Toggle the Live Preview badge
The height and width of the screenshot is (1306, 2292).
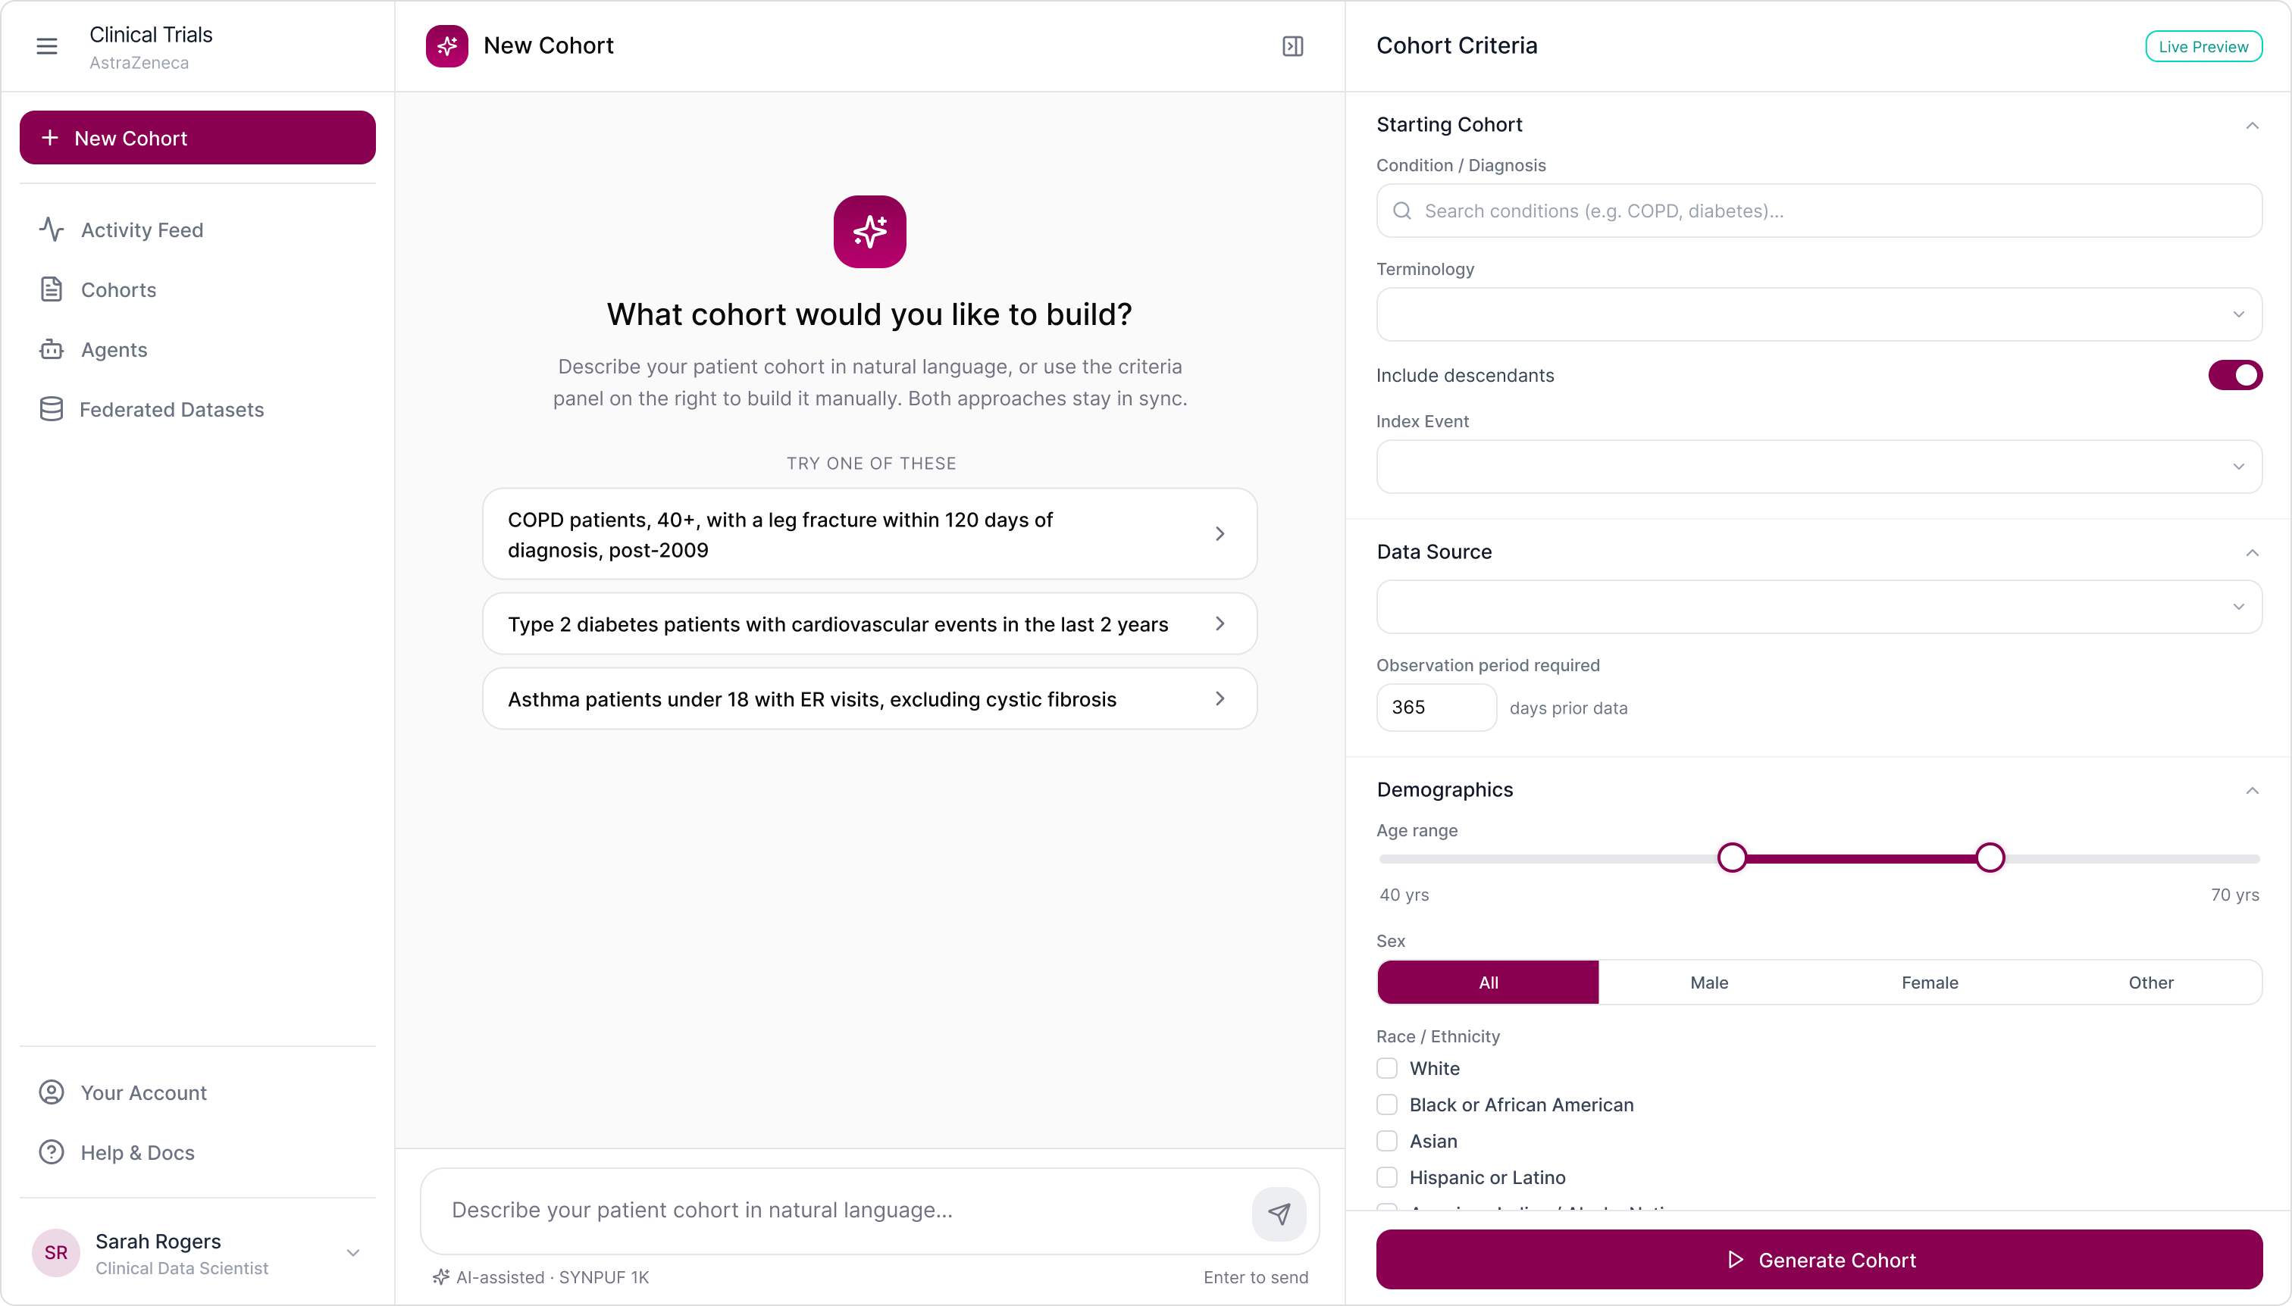pos(2203,45)
